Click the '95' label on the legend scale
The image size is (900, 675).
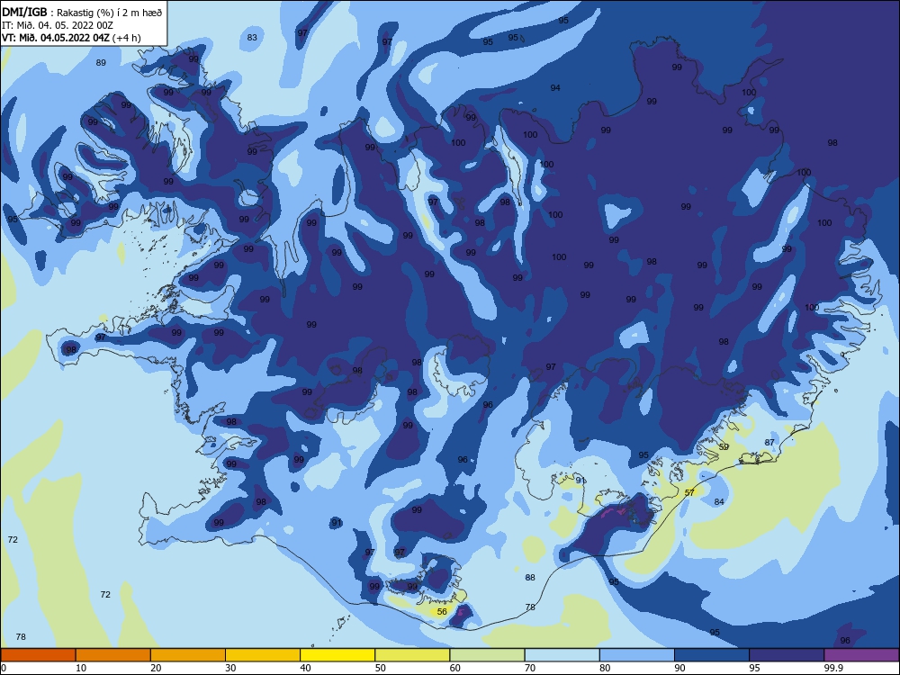(x=755, y=668)
